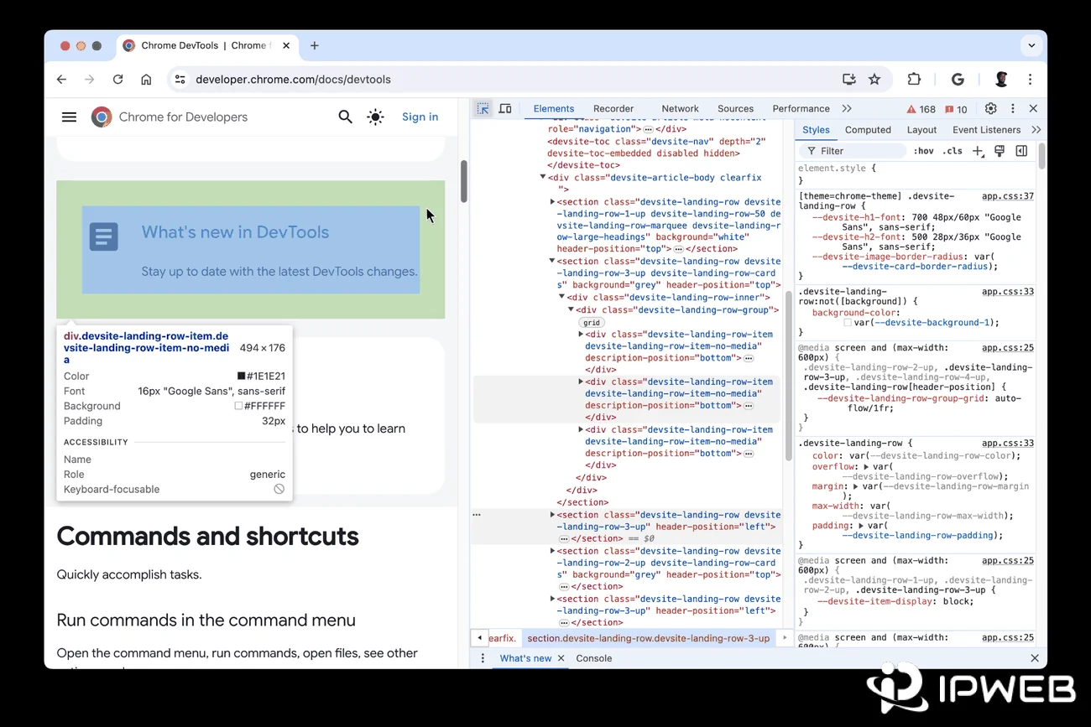Open DevTools settings gear
Viewport: 1091px width, 727px height.
pos(990,108)
